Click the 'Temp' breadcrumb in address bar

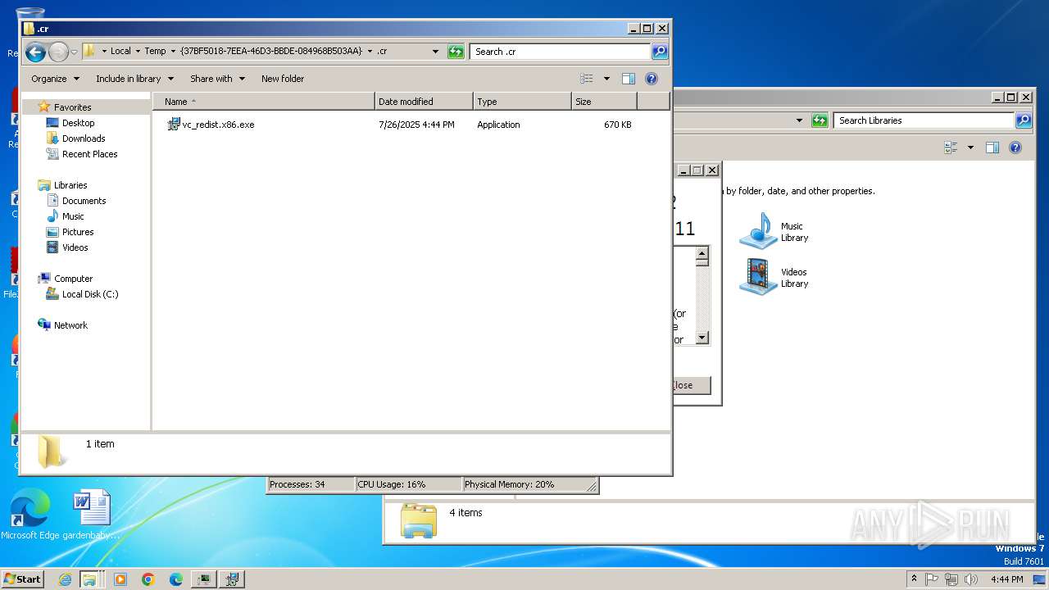(155, 51)
